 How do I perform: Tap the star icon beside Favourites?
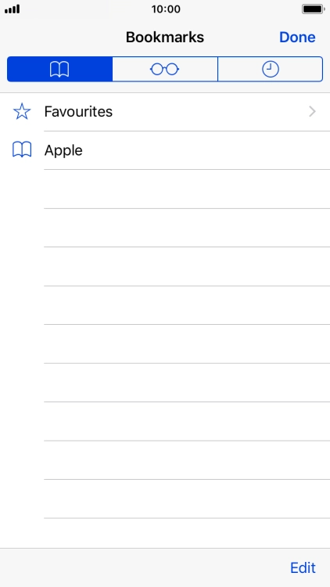22,112
